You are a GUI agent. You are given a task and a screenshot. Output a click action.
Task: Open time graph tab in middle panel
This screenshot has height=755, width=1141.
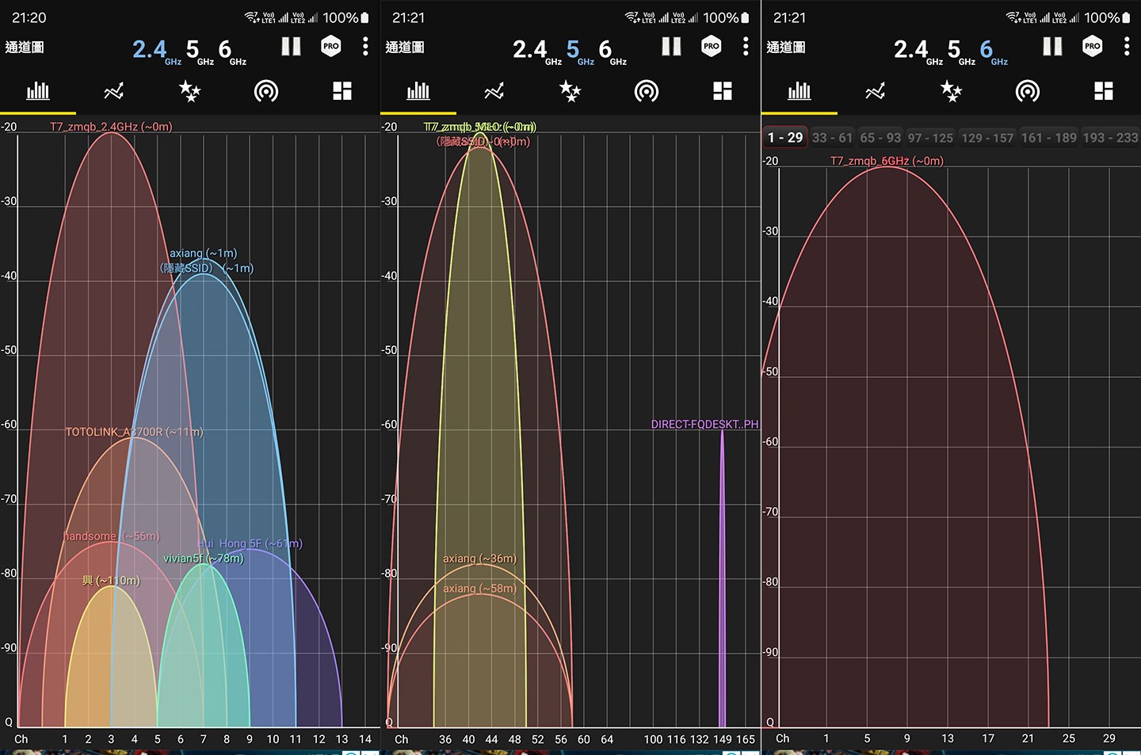(494, 91)
